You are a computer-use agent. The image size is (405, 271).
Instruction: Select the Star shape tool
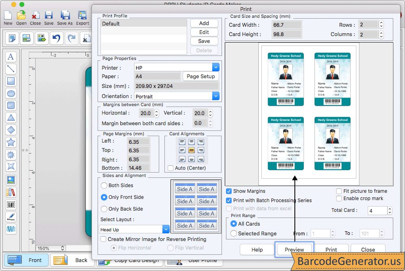coord(11,142)
